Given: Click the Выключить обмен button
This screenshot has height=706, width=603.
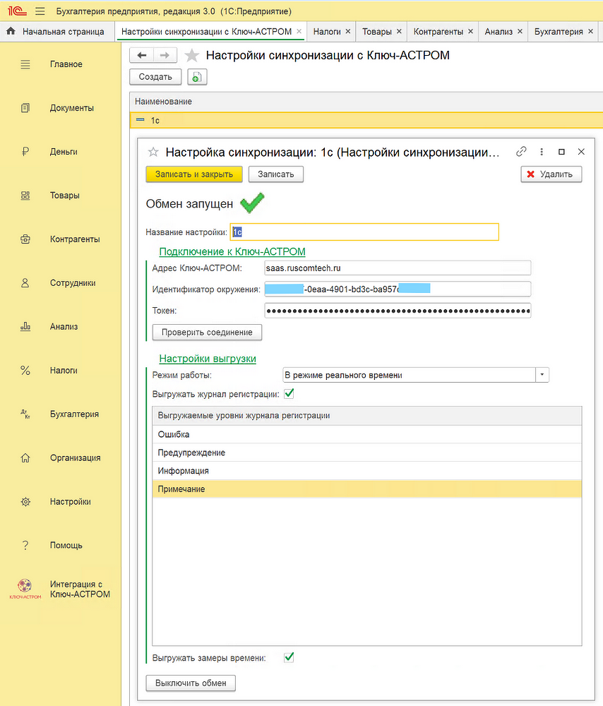Looking at the screenshot, I should point(191,683).
